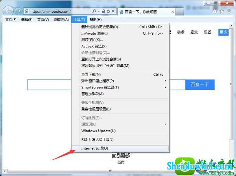This screenshot has height=176, width=236.
Task: Choose 兼容性视图设置(B)
Action: [120, 109]
